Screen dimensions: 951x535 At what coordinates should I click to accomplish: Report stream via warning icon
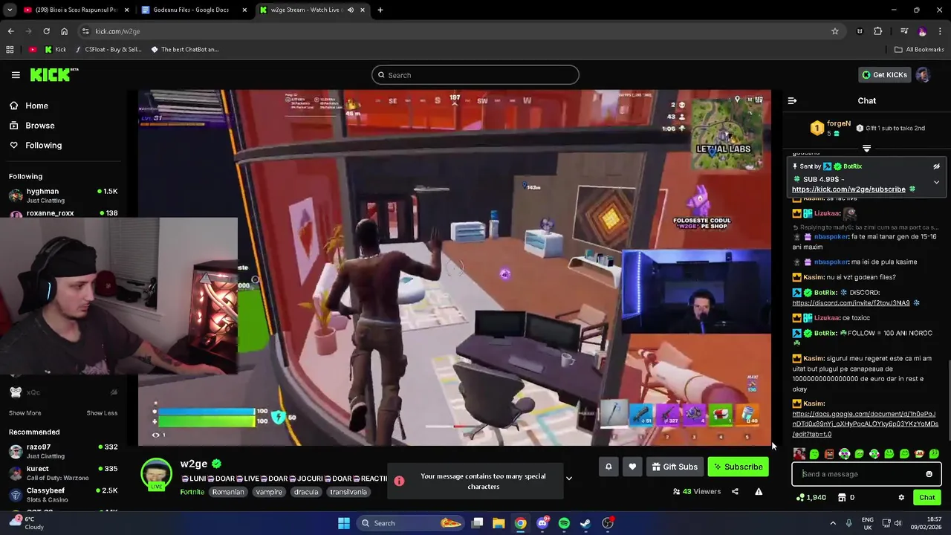click(x=759, y=491)
